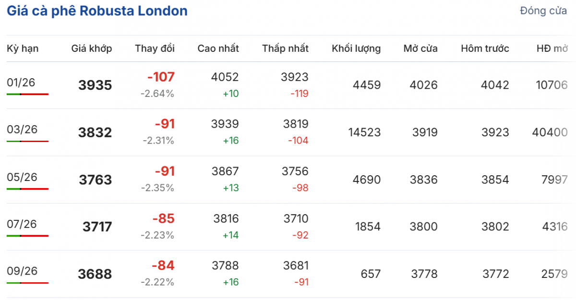
Task: Click the "Cao nhất" column header
Action: click(218, 48)
